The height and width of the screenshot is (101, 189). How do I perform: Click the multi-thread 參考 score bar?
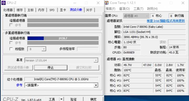click(63, 43)
